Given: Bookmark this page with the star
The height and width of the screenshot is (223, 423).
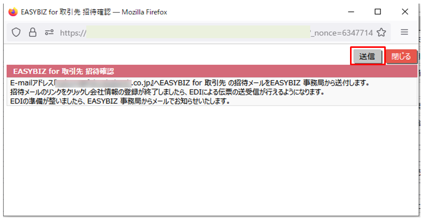Looking at the screenshot, I should pyautogui.click(x=381, y=33).
